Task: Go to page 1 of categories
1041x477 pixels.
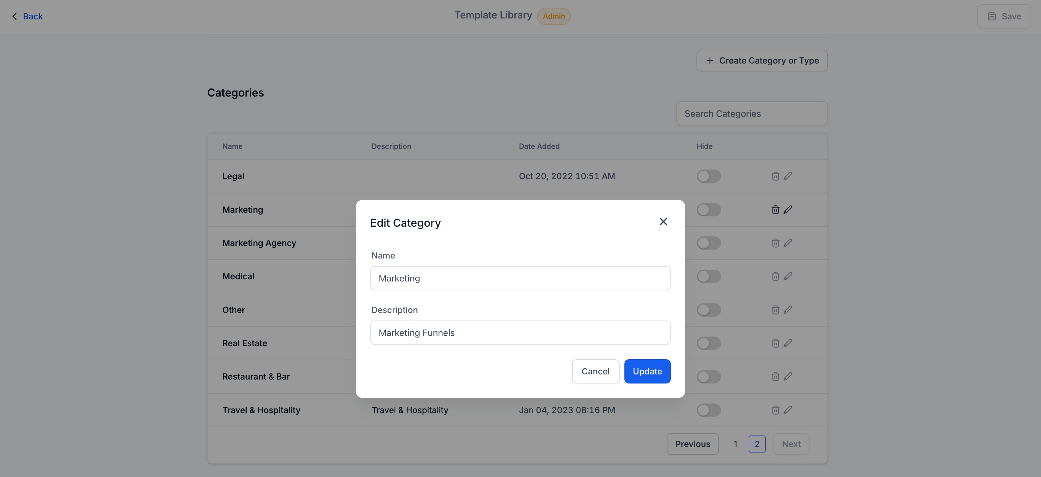Action: (735, 444)
